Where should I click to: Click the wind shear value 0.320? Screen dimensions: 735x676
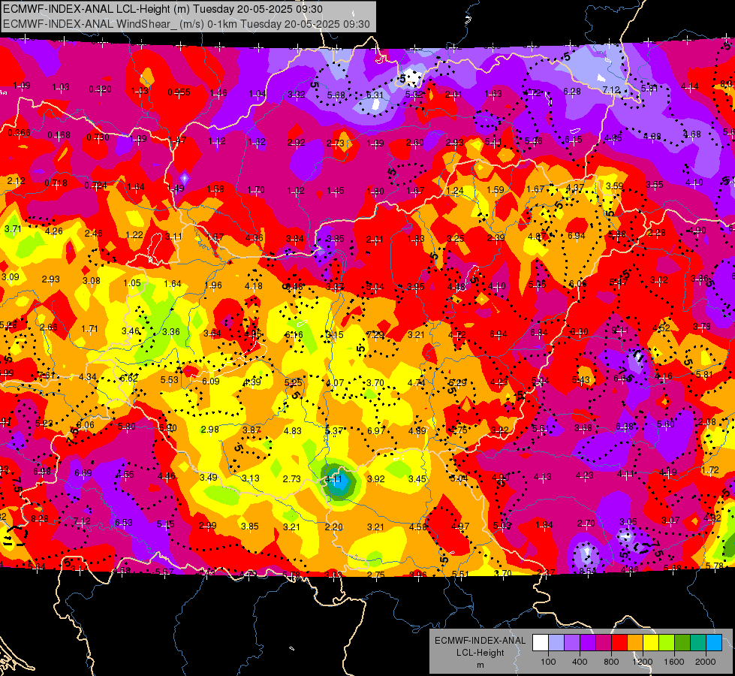pyautogui.click(x=101, y=89)
